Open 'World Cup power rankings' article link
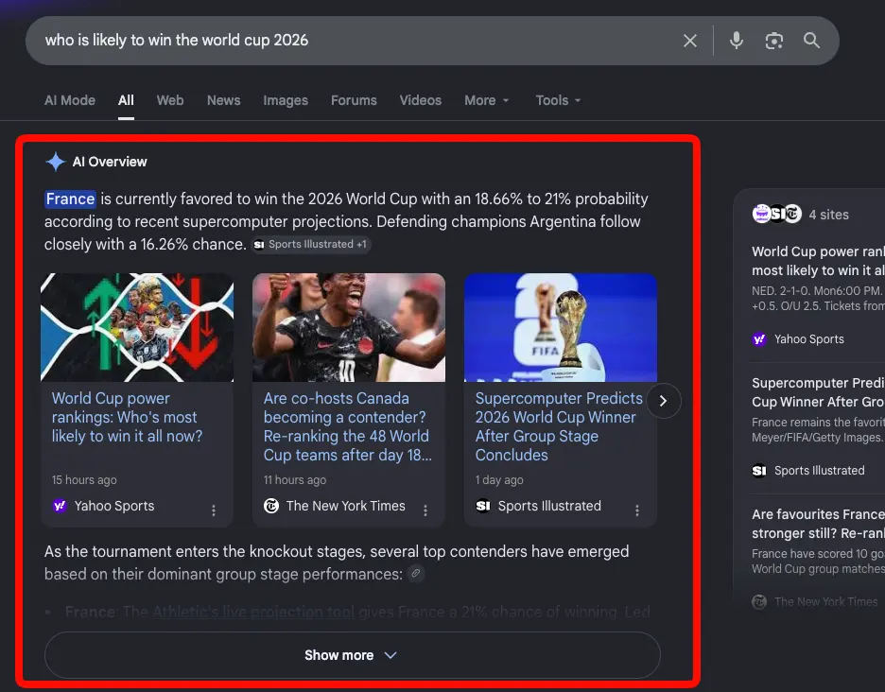Image resolution: width=885 pixels, height=692 pixels. pos(127,417)
